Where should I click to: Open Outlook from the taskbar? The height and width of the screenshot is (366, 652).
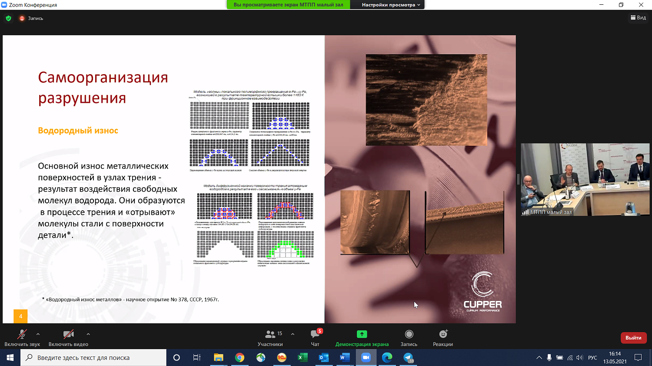coord(324,357)
